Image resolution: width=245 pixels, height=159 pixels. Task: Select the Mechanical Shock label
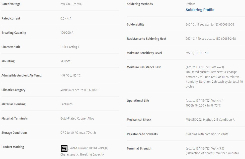(139, 120)
